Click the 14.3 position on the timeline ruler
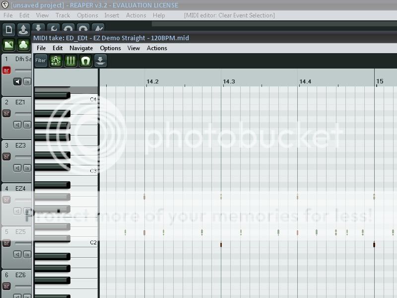 click(x=228, y=81)
